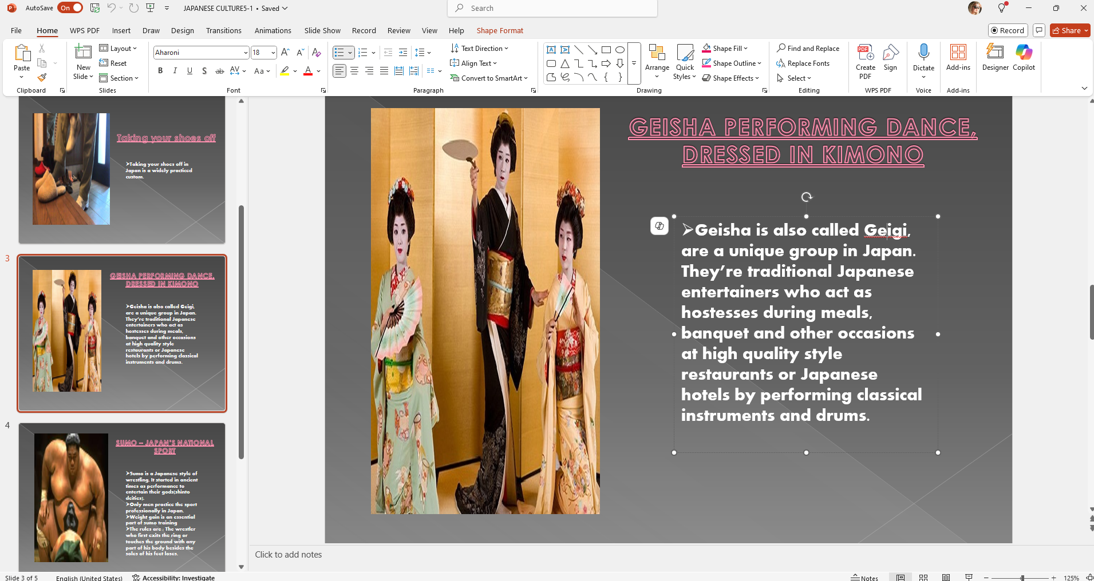Select the rectangle shape in Drawing gallery
This screenshot has width=1094, height=581.
pyautogui.click(x=606, y=50)
